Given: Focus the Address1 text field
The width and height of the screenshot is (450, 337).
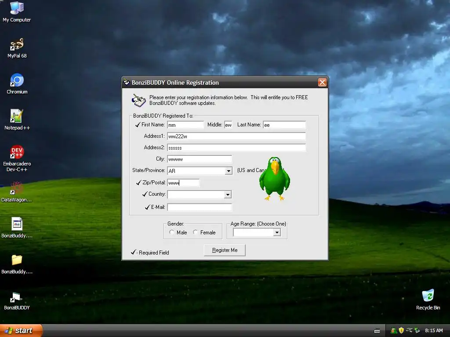Looking at the screenshot, I should pos(236,136).
